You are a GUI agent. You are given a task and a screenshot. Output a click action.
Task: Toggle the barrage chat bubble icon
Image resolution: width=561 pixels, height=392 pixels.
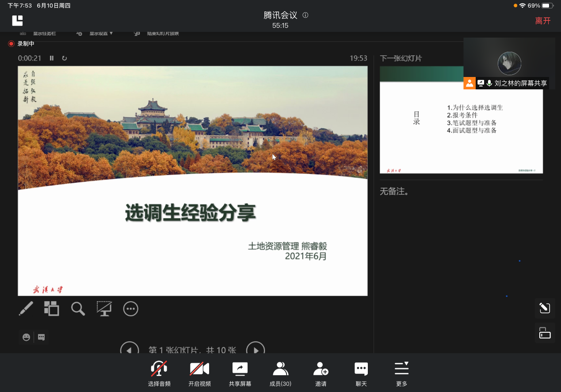(41, 337)
